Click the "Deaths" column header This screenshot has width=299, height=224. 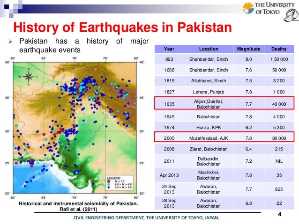pyautogui.click(x=279, y=49)
